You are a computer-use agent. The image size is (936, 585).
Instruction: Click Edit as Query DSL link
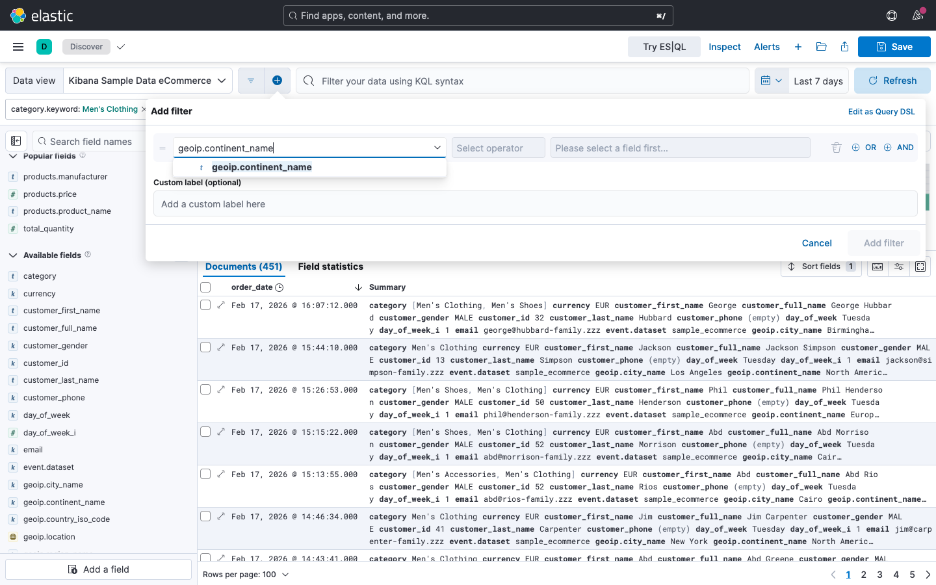click(881, 112)
